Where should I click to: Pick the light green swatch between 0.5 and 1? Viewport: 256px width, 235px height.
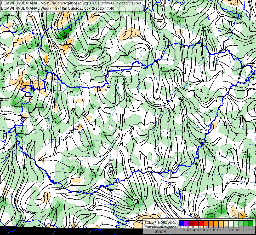[241, 223]
